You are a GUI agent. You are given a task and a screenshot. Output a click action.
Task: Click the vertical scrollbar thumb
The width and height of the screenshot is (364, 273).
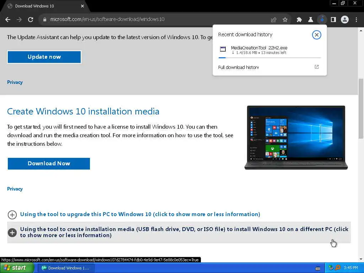pos(361,109)
